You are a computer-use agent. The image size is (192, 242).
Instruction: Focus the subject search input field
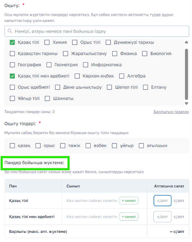coord(97,31)
